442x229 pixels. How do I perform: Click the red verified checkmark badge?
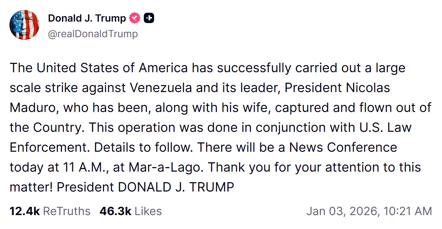pyautogui.click(x=135, y=18)
